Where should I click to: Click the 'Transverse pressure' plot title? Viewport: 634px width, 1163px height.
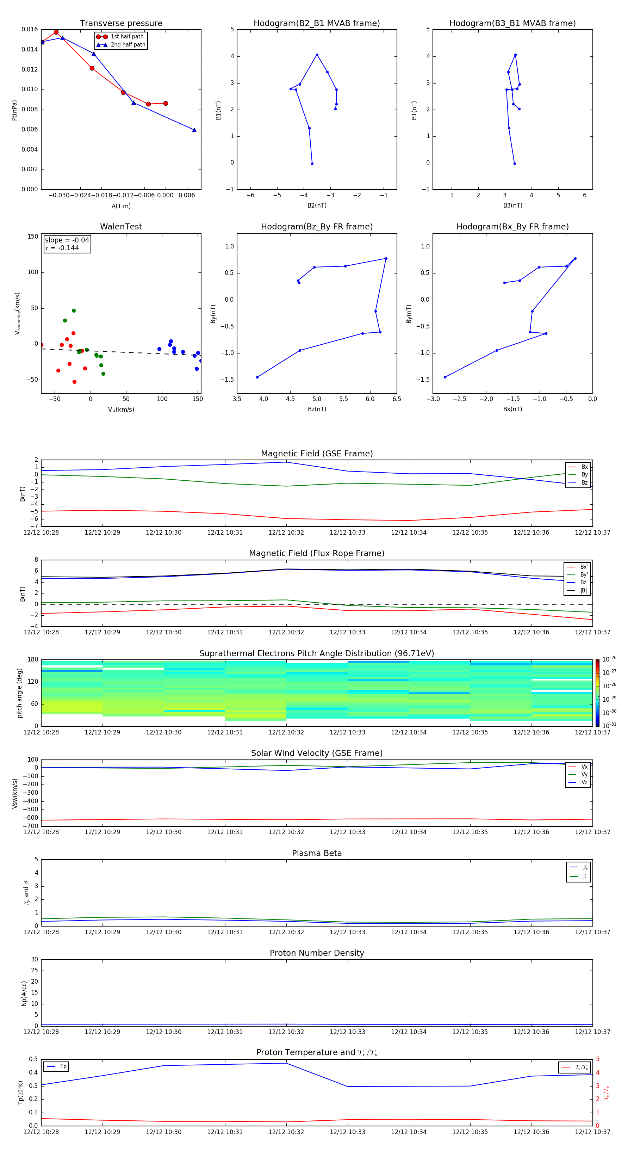121,24
